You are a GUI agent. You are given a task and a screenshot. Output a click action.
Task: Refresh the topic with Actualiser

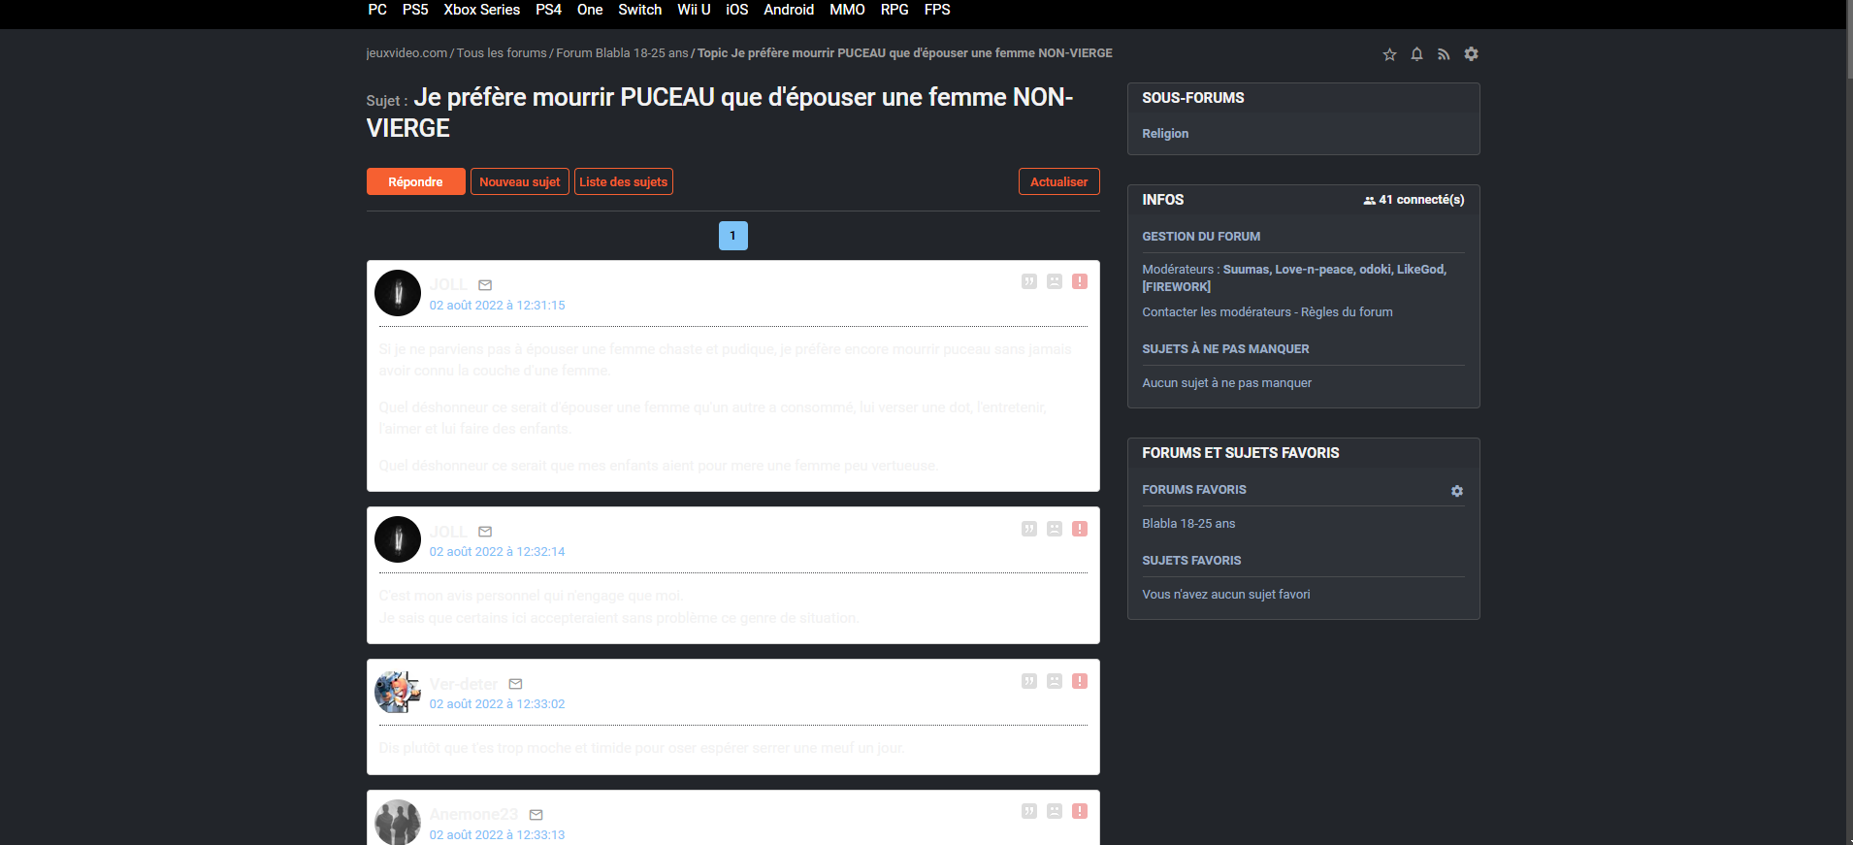click(x=1058, y=181)
